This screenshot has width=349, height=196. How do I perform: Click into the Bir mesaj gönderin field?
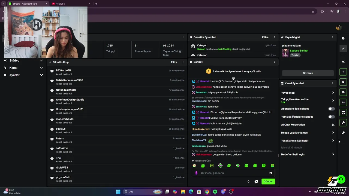click(233, 173)
